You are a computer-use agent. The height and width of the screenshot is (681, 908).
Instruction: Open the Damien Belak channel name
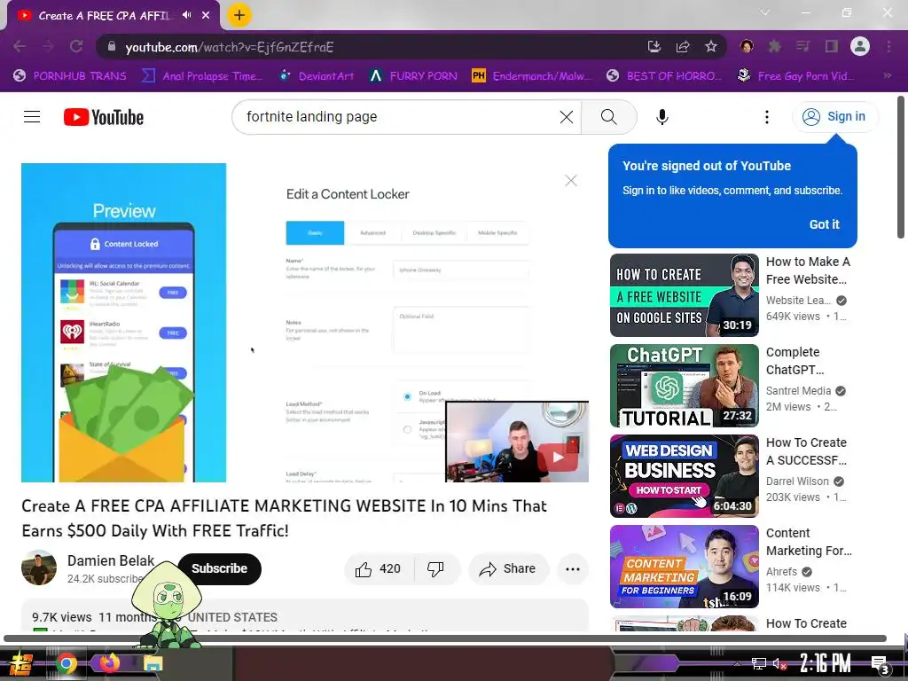111,560
